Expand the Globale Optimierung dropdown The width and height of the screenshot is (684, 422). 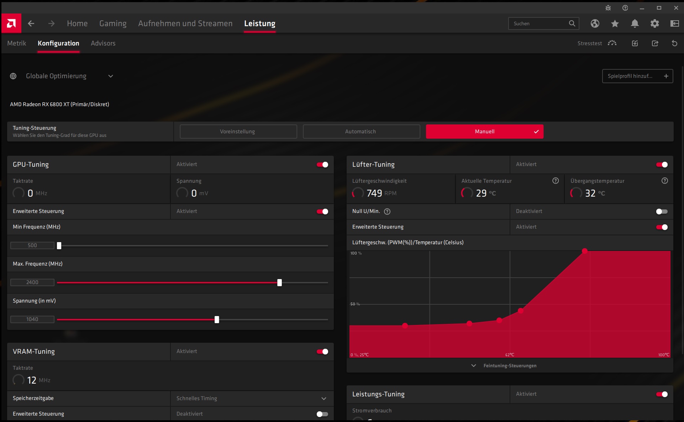tap(111, 76)
